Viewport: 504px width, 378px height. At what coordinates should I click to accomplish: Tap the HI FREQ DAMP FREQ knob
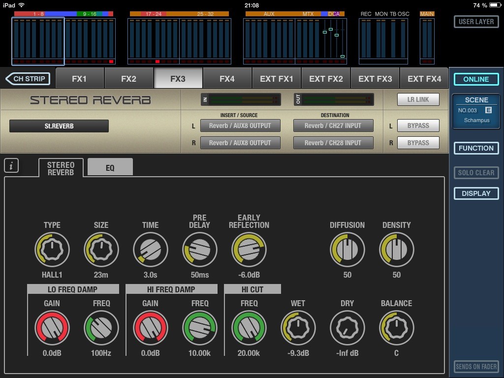pyautogui.click(x=200, y=328)
